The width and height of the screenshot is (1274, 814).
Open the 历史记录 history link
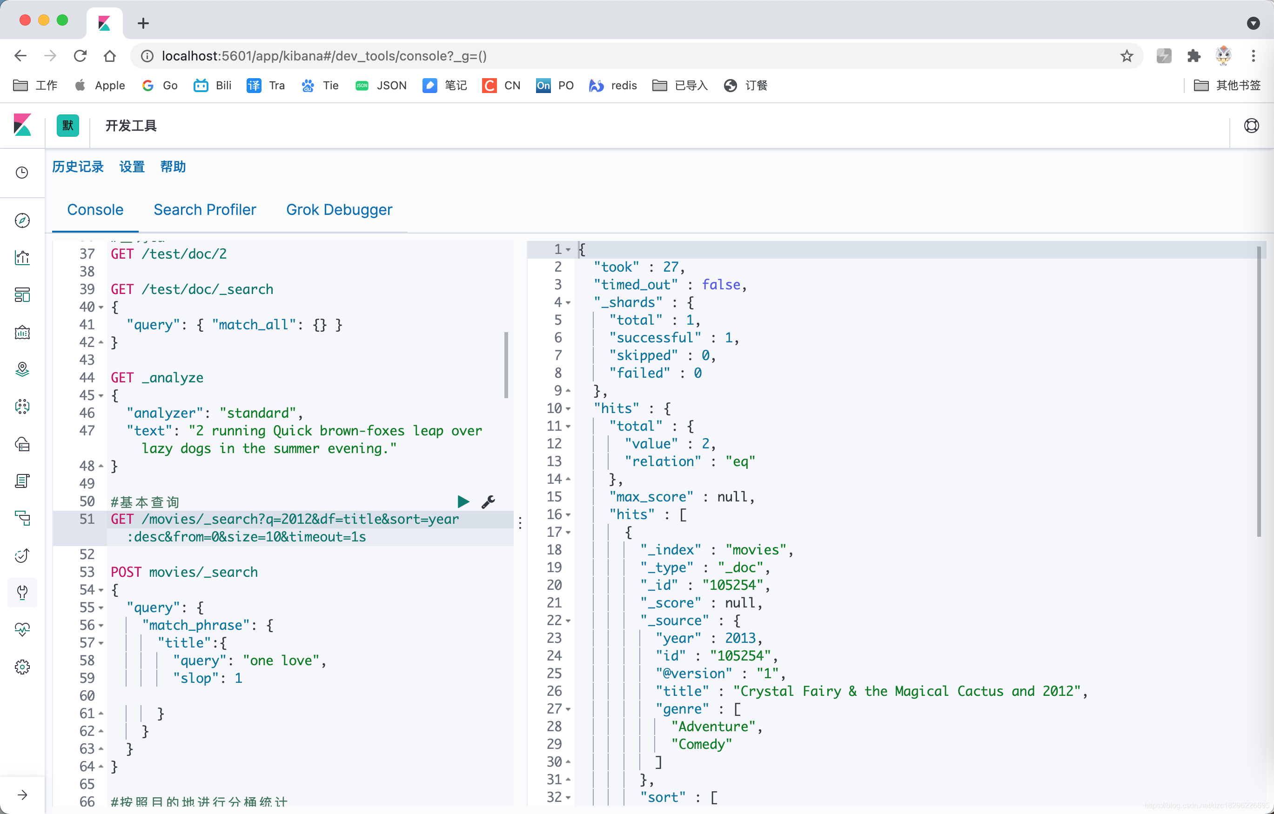click(x=78, y=167)
